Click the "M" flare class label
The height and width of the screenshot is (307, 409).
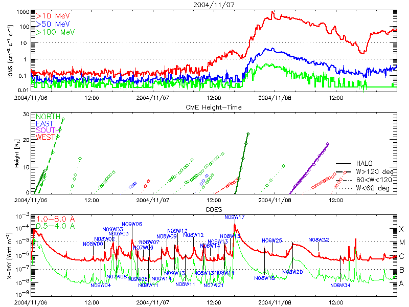[402, 243]
